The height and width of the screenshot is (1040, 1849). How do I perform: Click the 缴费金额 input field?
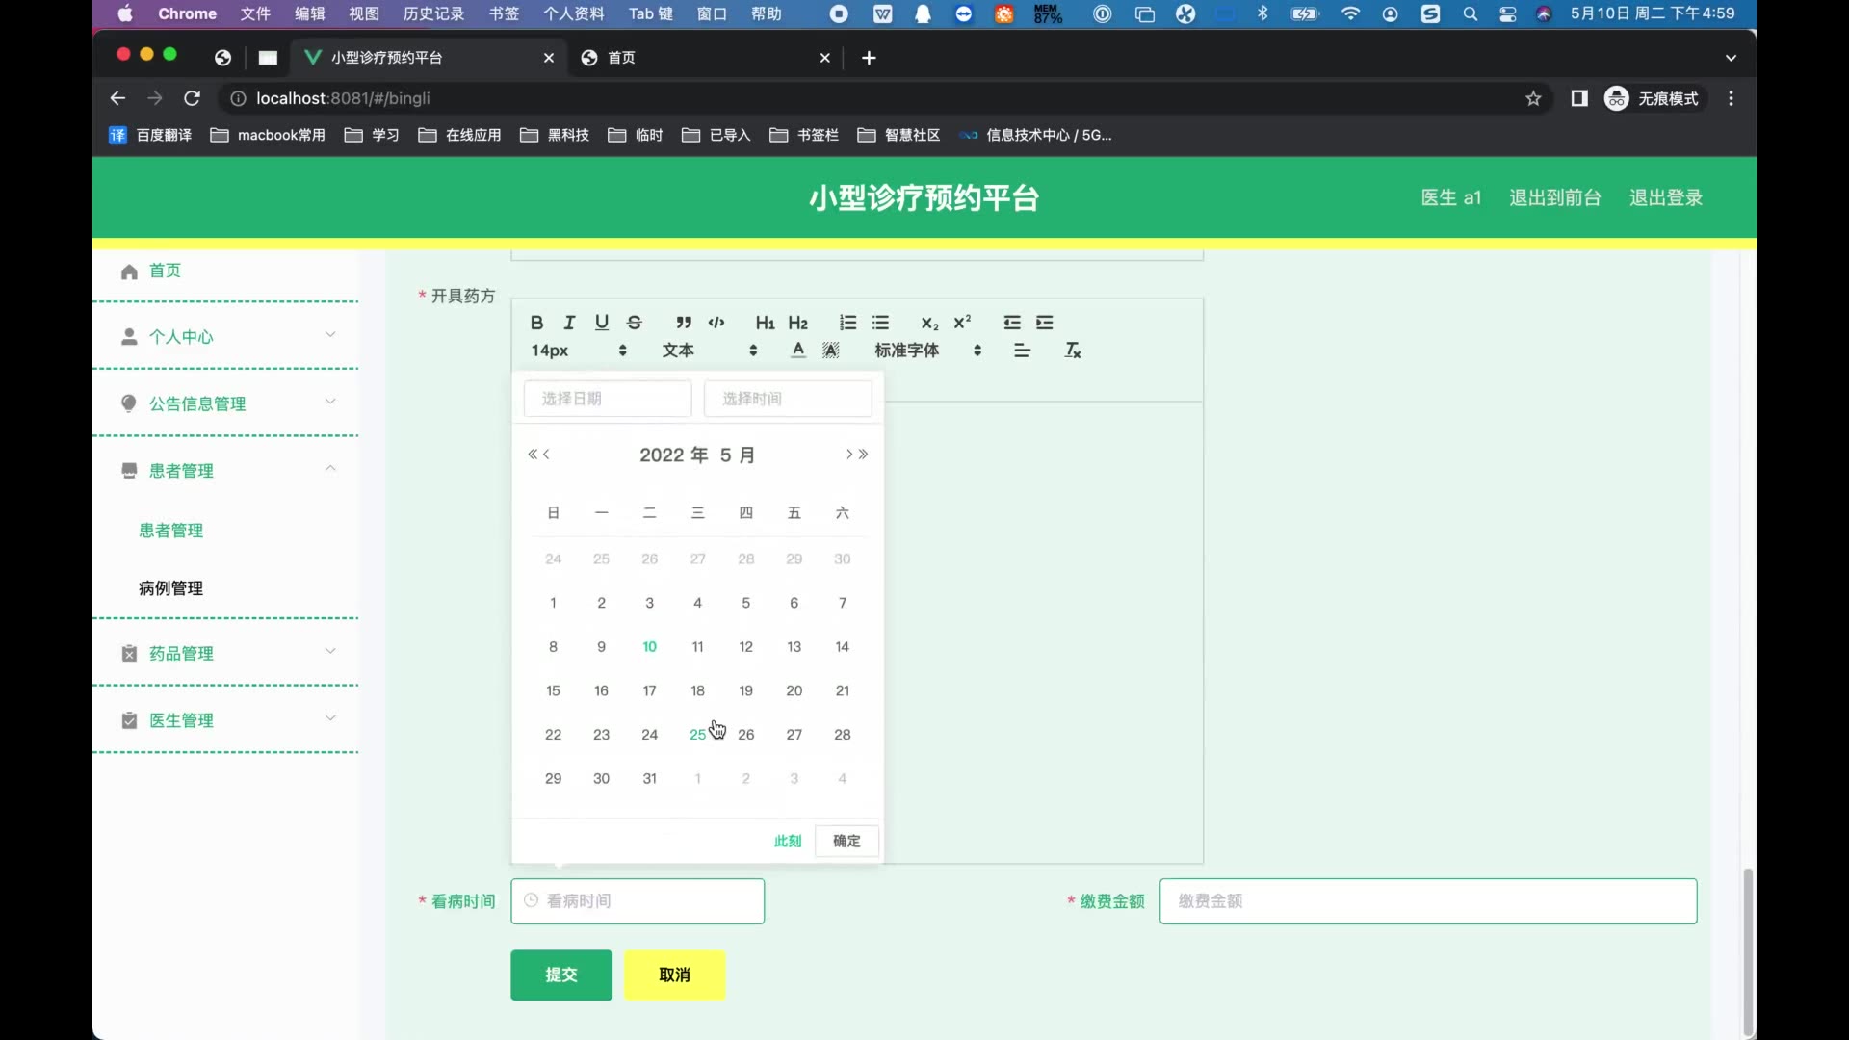[1427, 901]
